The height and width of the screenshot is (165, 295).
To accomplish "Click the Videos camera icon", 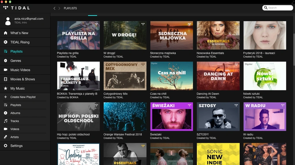I will 5,129.
